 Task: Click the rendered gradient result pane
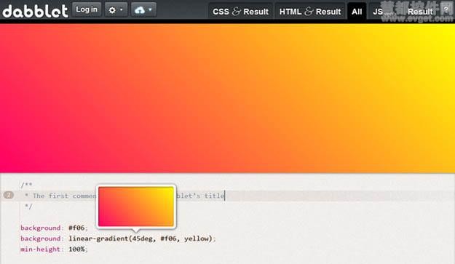coord(227,98)
